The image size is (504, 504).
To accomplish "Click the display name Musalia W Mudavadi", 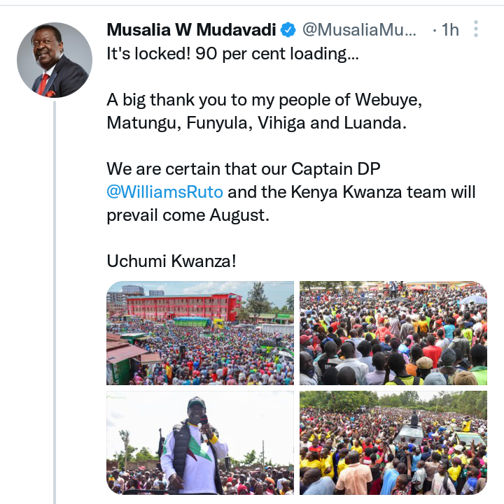I will 191,30.
